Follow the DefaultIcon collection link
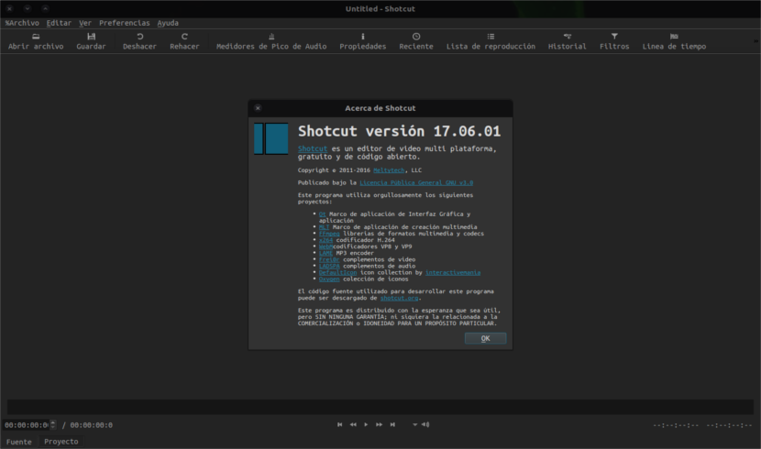Screen dimensions: 761x449 pyautogui.click(x=337, y=272)
